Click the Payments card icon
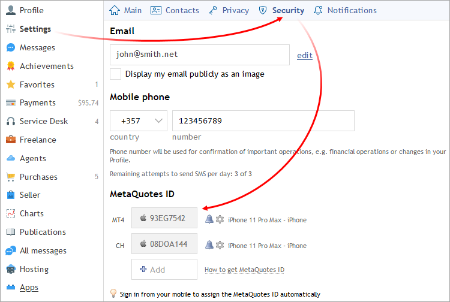The height and width of the screenshot is (302, 450). [11, 103]
